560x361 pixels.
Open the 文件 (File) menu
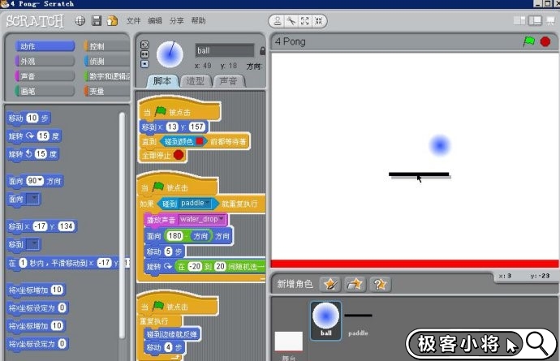tap(134, 20)
